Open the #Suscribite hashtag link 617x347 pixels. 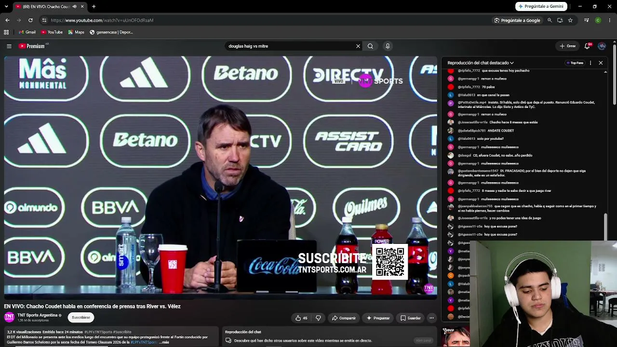pyautogui.click(x=122, y=332)
